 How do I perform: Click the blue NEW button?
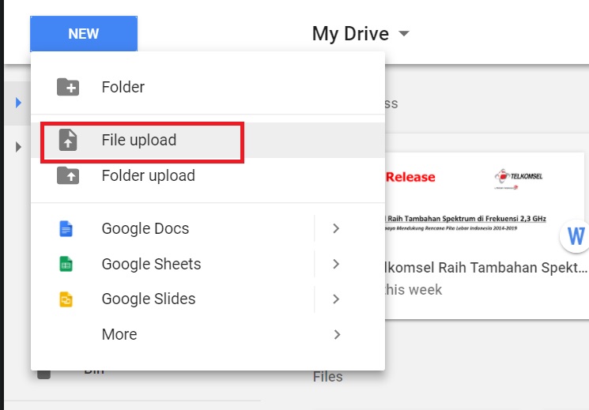[84, 33]
